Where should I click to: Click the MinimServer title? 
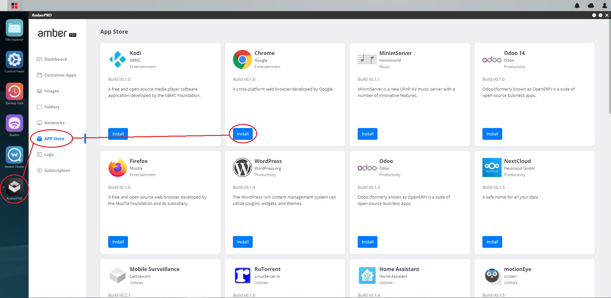[x=396, y=53]
